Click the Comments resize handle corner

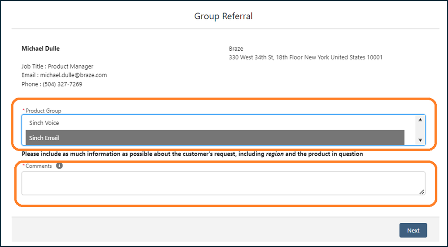(x=422, y=192)
